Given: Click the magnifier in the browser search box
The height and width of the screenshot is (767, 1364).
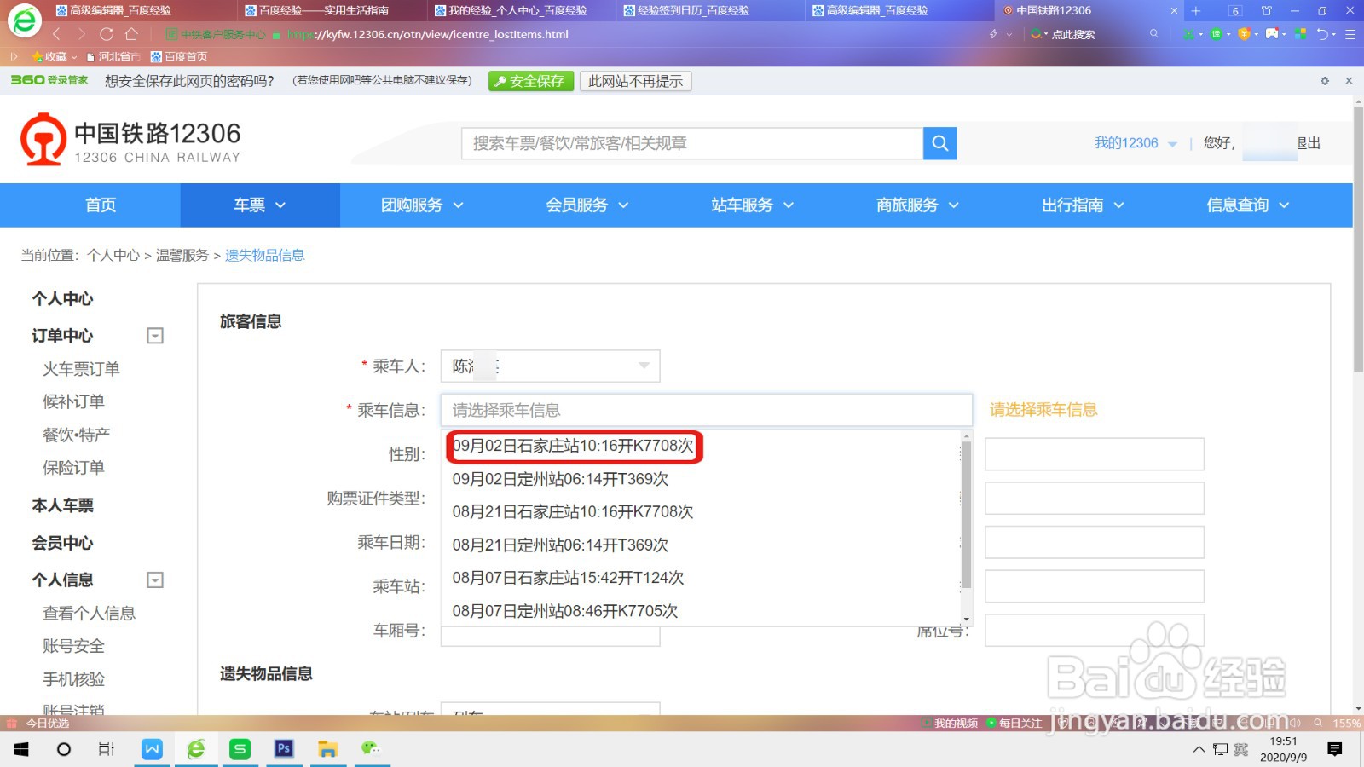Looking at the screenshot, I should tap(1153, 34).
